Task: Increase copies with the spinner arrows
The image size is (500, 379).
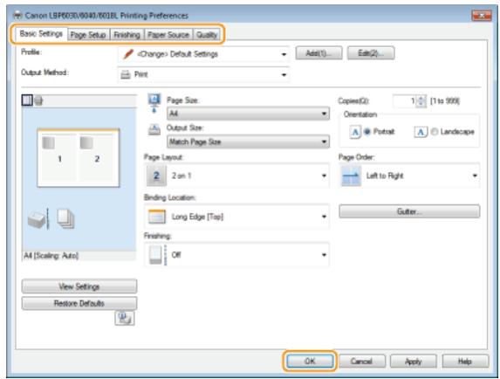Action: pos(421,99)
